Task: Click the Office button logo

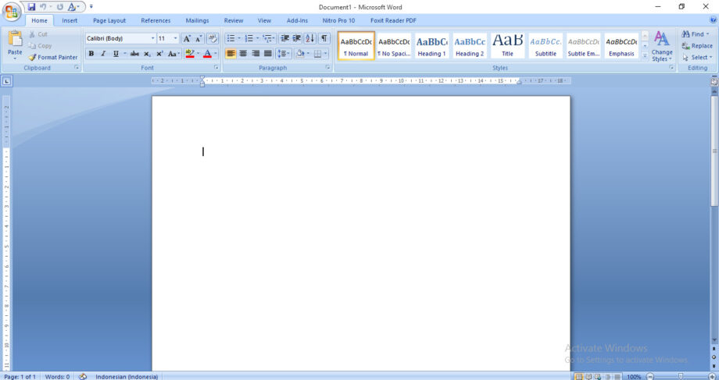Action: click(11, 10)
